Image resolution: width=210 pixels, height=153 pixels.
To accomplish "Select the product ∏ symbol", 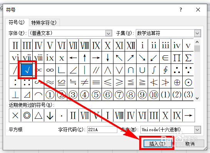I will tap(177, 57).
